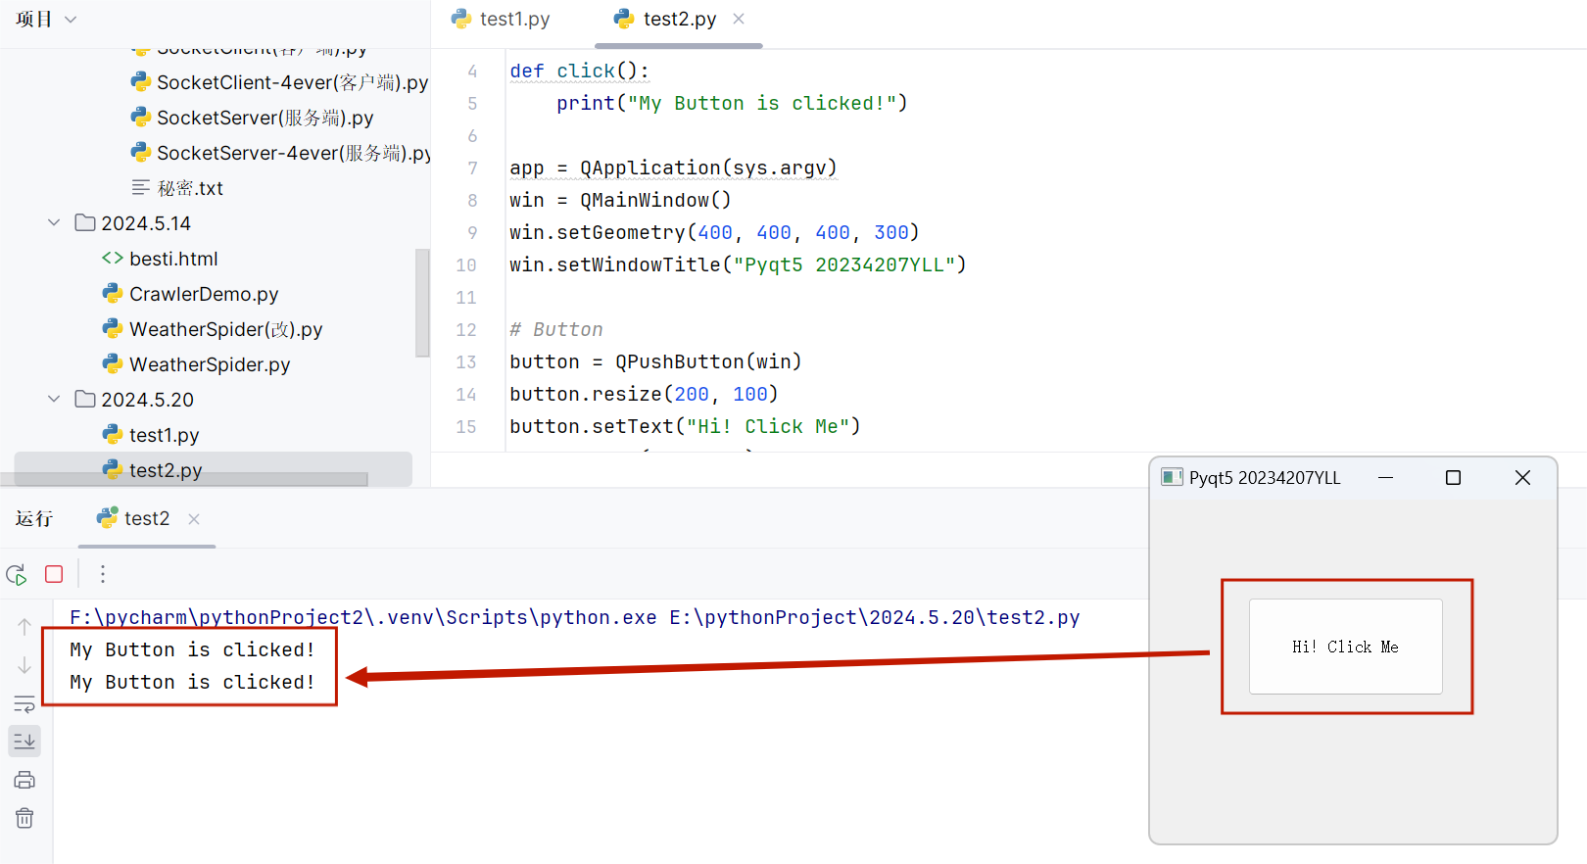This screenshot has width=1587, height=864.
Task: Click the button.setText code line
Action: 685,426
